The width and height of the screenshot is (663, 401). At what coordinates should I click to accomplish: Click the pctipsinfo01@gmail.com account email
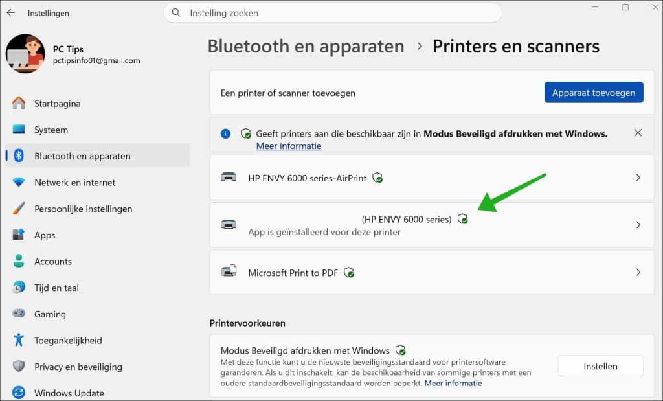[96, 60]
